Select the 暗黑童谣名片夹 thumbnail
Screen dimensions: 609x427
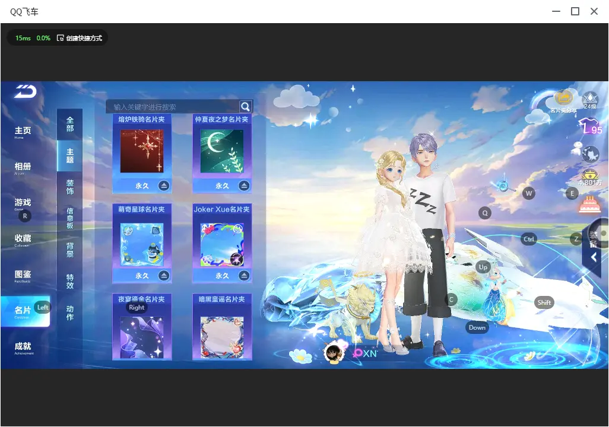[222, 337]
